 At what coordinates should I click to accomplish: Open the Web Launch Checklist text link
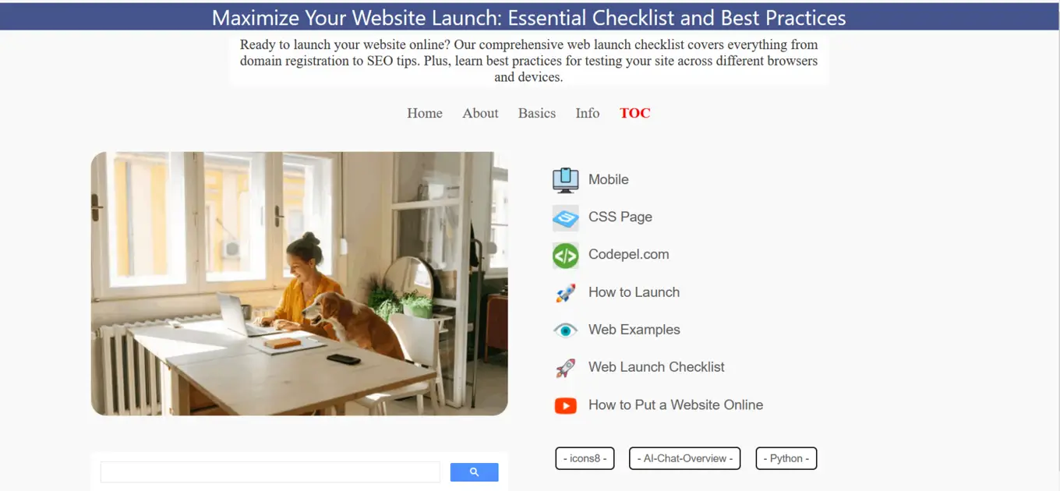pyautogui.click(x=656, y=367)
